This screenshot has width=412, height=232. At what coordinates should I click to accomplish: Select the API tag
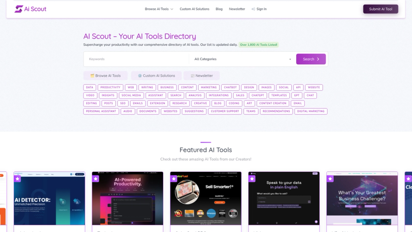click(x=298, y=87)
